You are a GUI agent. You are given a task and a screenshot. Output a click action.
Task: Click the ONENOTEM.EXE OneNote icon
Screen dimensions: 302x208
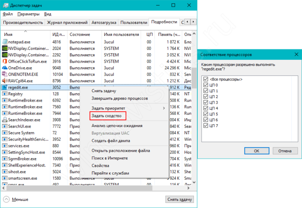click(x=5, y=74)
